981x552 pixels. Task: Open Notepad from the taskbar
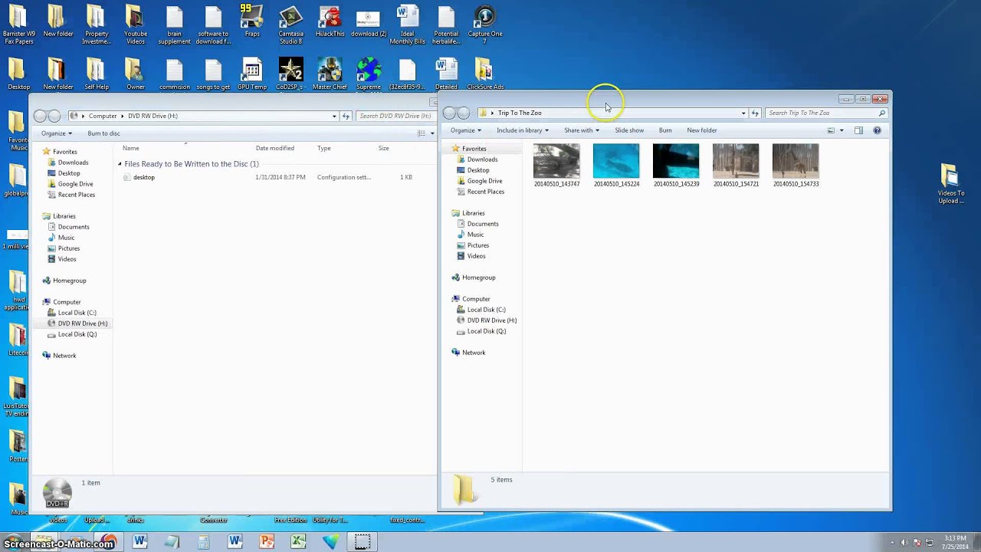coord(172,542)
